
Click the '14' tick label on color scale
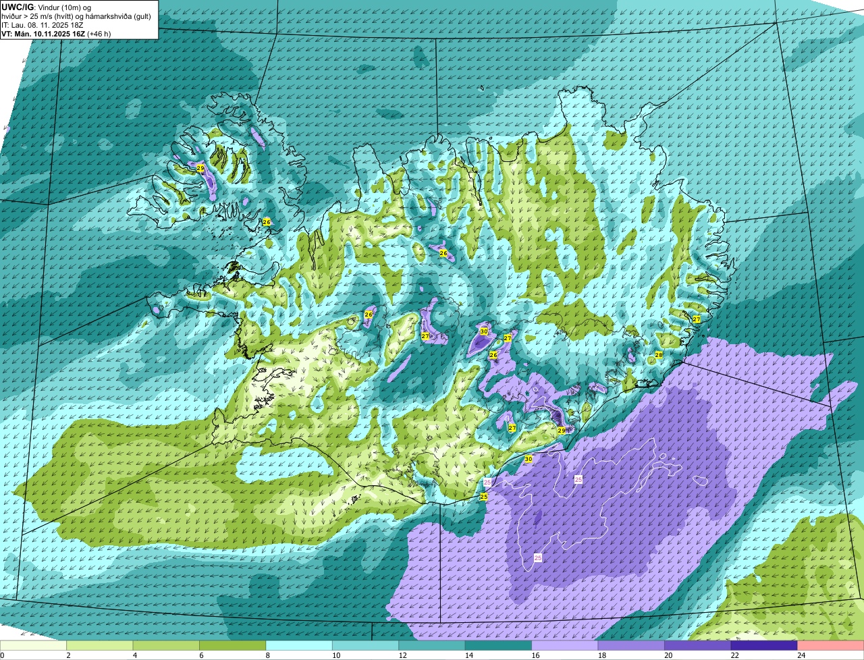coord(468,655)
